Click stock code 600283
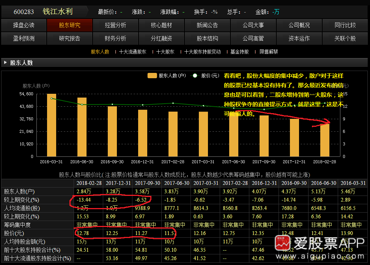Image resolution: width=370 pixels, height=265 pixels. coord(24,11)
